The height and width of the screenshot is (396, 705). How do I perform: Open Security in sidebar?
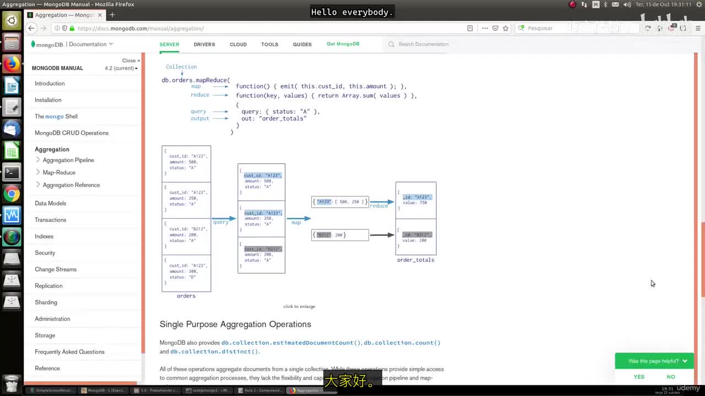coord(45,253)
